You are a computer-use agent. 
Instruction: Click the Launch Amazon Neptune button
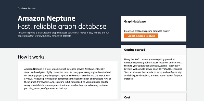point(141,36)
